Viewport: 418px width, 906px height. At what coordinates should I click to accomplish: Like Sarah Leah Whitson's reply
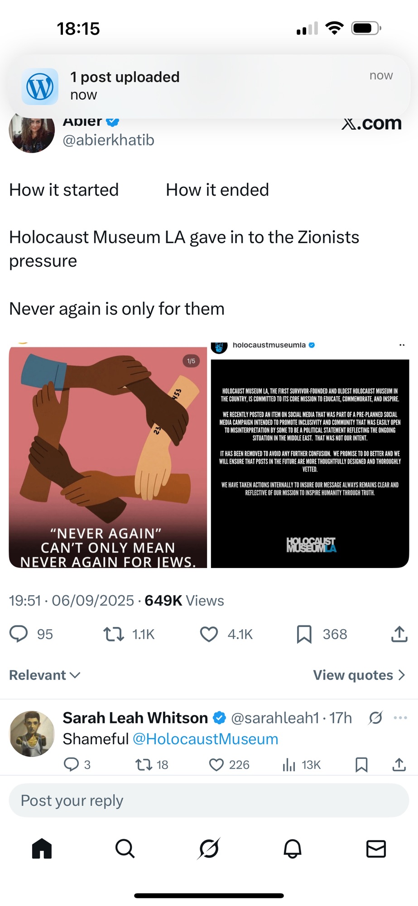[216, 765]
